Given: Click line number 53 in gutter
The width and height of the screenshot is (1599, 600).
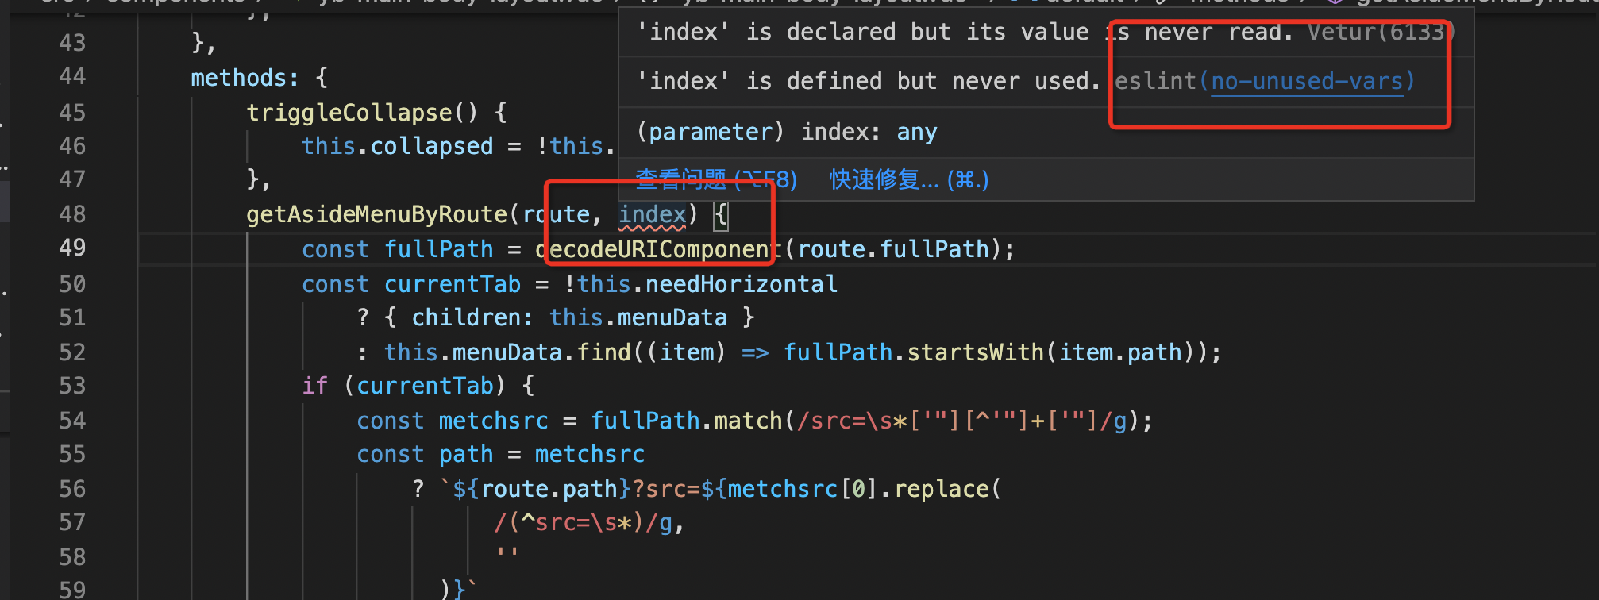Looking at the screenshot, I should click(72, 386).
